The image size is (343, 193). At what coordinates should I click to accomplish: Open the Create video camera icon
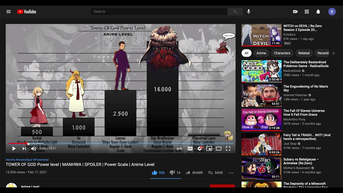[x=295, y=12]
